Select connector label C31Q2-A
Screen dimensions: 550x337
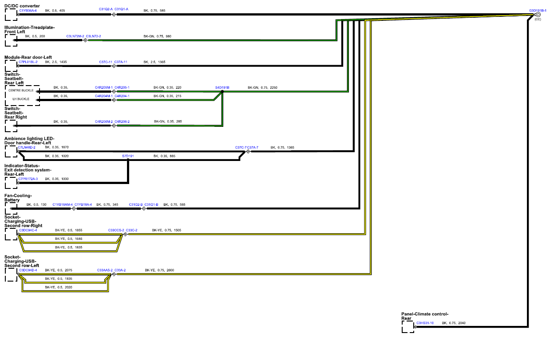coord(106,9)
